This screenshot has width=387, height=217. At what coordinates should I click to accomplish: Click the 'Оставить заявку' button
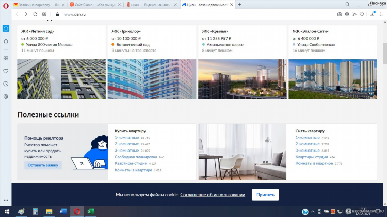pyautogui.click(x=43, y=165)
